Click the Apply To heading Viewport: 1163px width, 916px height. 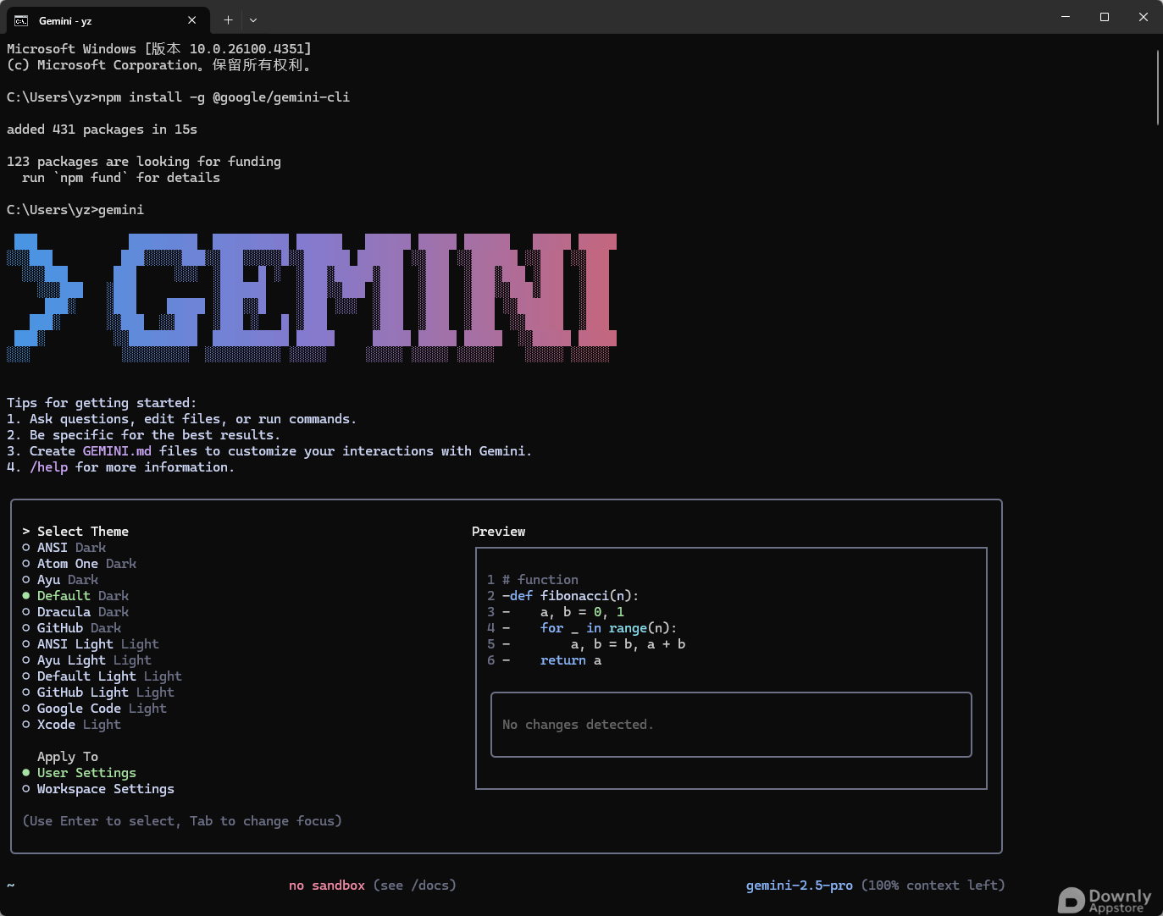pyautogui.click(x=68, y=757)
